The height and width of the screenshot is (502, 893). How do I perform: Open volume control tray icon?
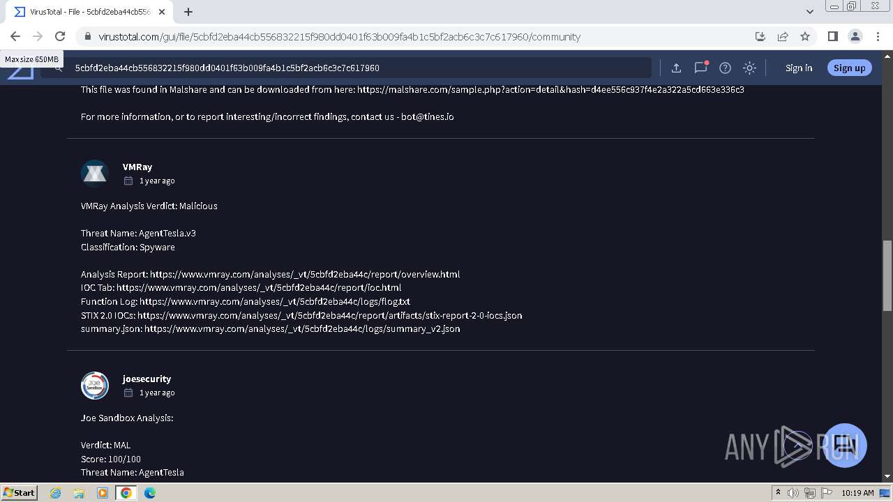pyautogui.click(x=793, y=493)
